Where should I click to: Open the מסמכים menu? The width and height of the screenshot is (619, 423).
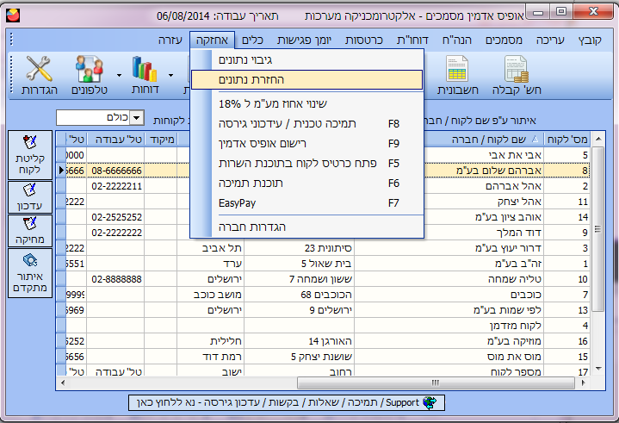click(x=504, y=40)
